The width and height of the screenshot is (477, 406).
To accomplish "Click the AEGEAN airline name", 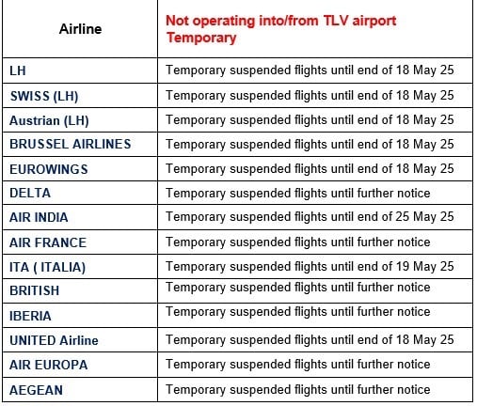I will (x=36, y=390).
